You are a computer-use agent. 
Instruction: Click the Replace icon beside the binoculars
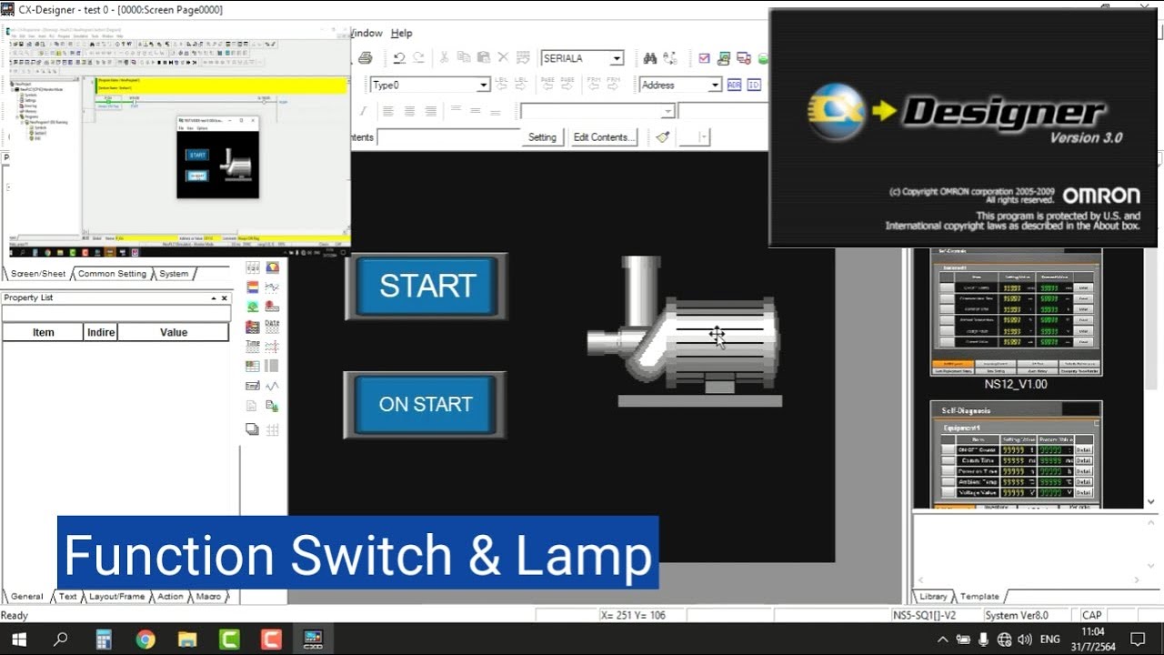pos(670,58)
